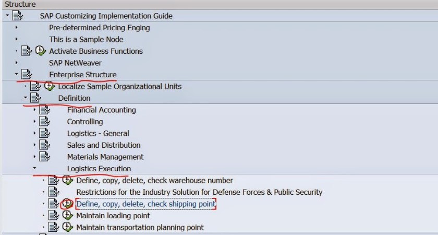
Task: Expand Pre-determined Pricing Enging node
Action: click(16, 27)
